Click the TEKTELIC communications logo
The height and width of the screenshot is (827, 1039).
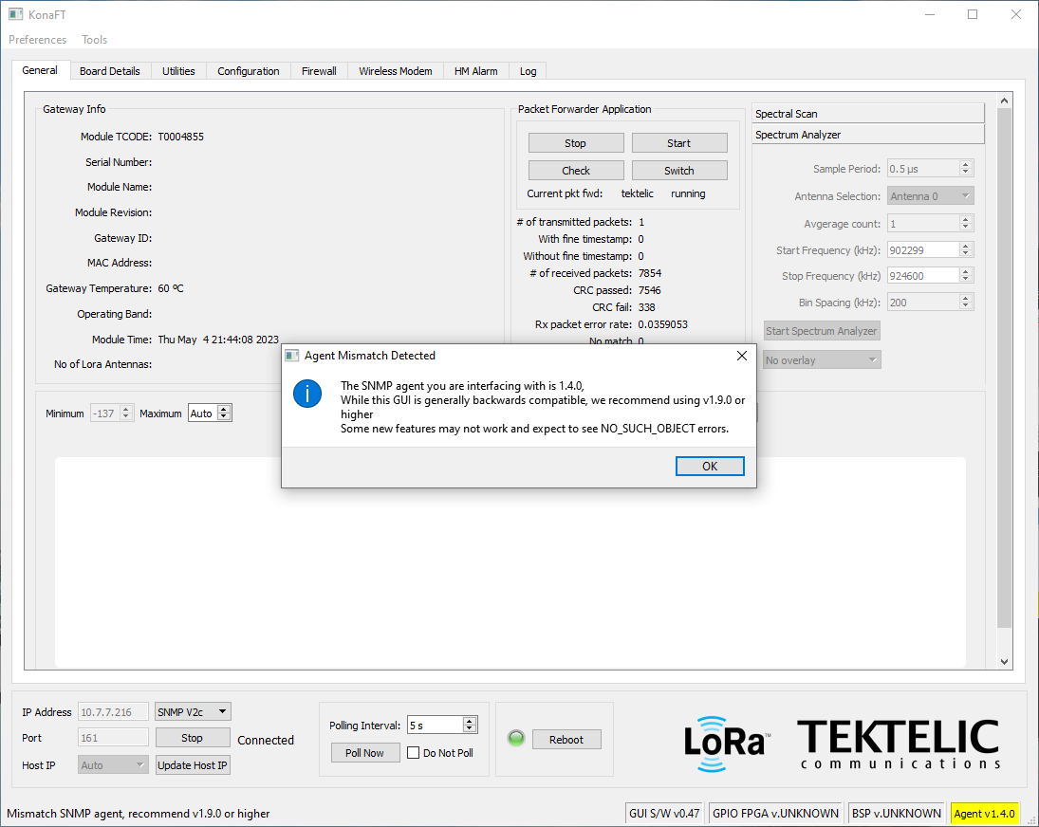(x=898, y=744)
